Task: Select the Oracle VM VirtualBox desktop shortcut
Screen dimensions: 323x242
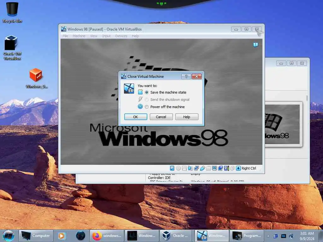Action: [x=12, y=48]
